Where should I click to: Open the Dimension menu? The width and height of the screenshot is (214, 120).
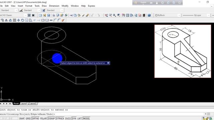[54, 6]
